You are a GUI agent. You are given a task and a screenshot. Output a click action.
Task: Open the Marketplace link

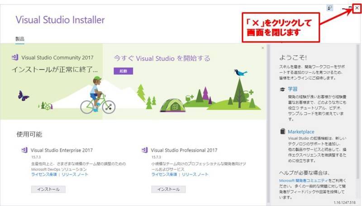tap(301, 132)
